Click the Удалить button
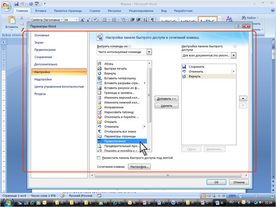 [x=166, y=106]
